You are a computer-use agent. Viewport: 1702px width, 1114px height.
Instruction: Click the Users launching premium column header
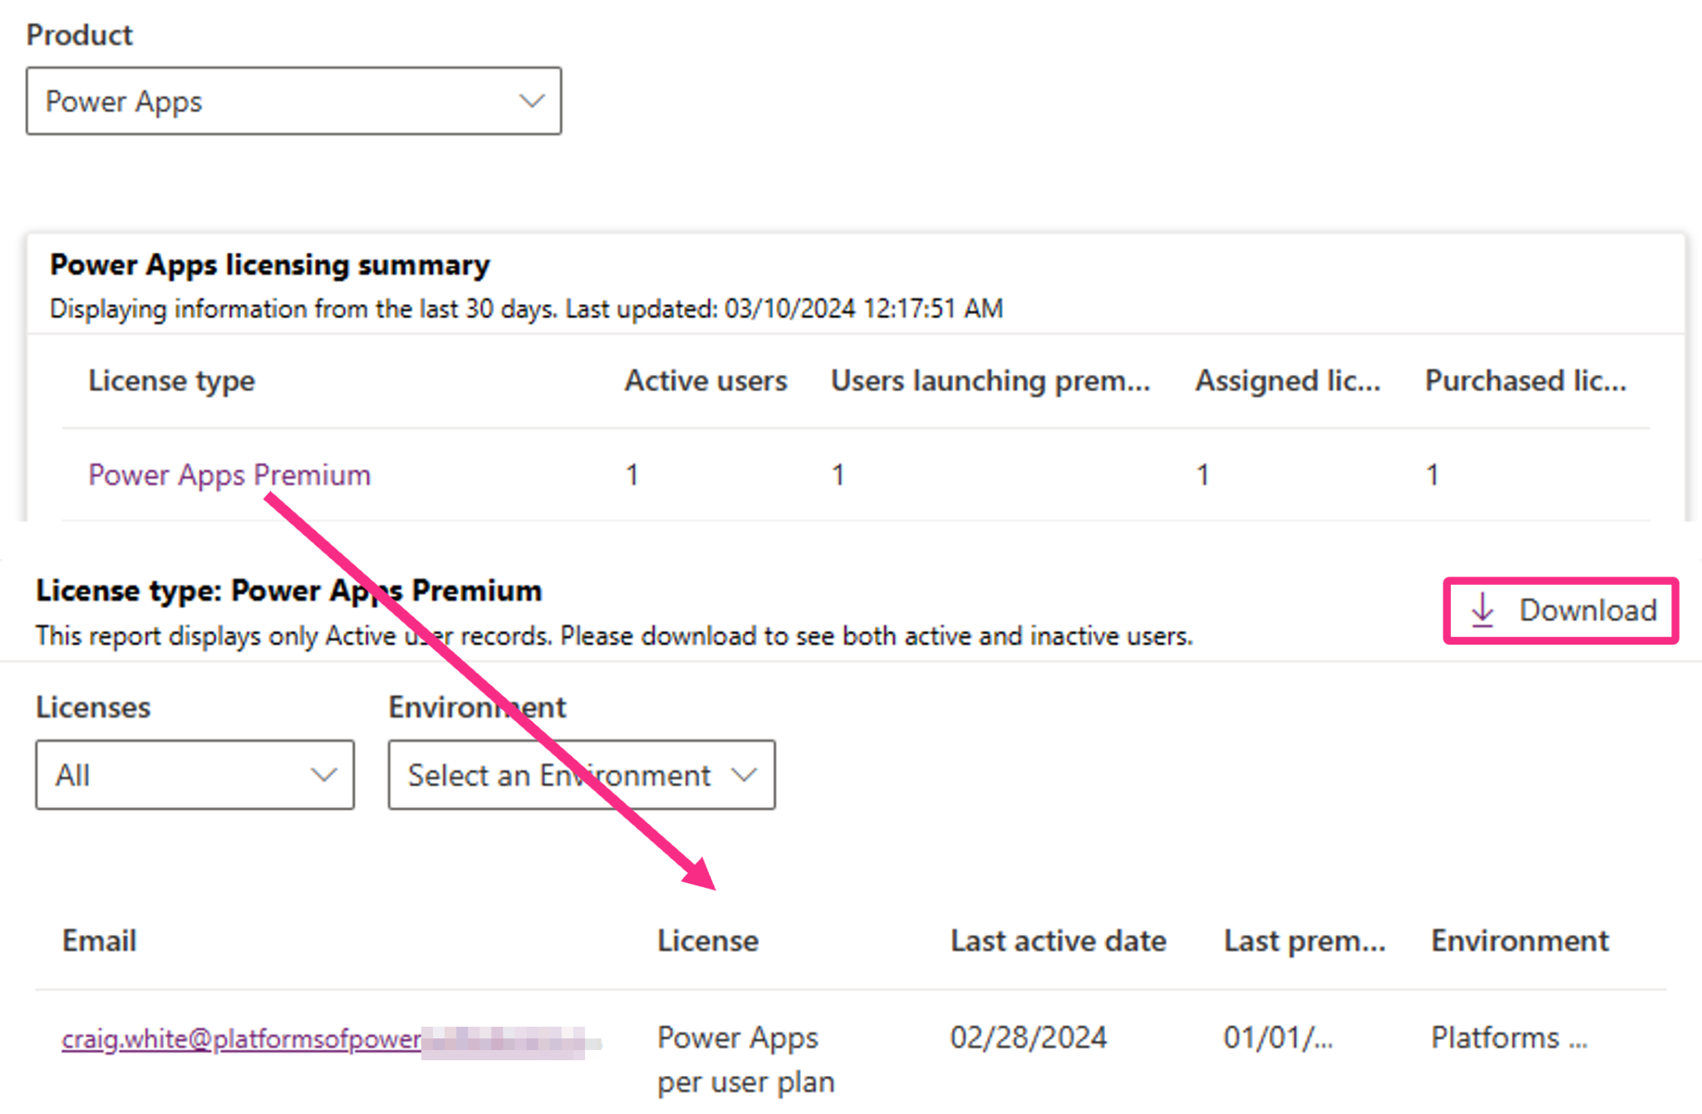[x=990, y=380]
